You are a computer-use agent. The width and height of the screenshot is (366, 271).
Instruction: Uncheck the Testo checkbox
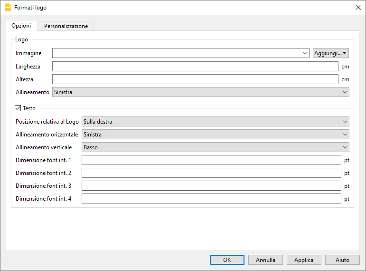click(x=19, y=108)
